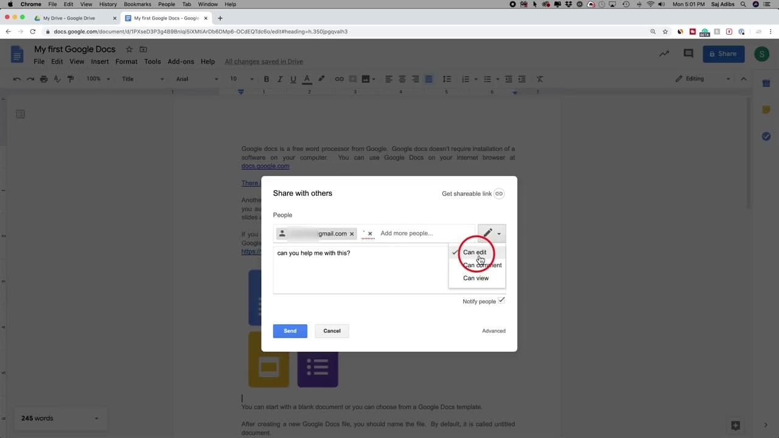Open the Editing mode dropdown

point(702,79)
